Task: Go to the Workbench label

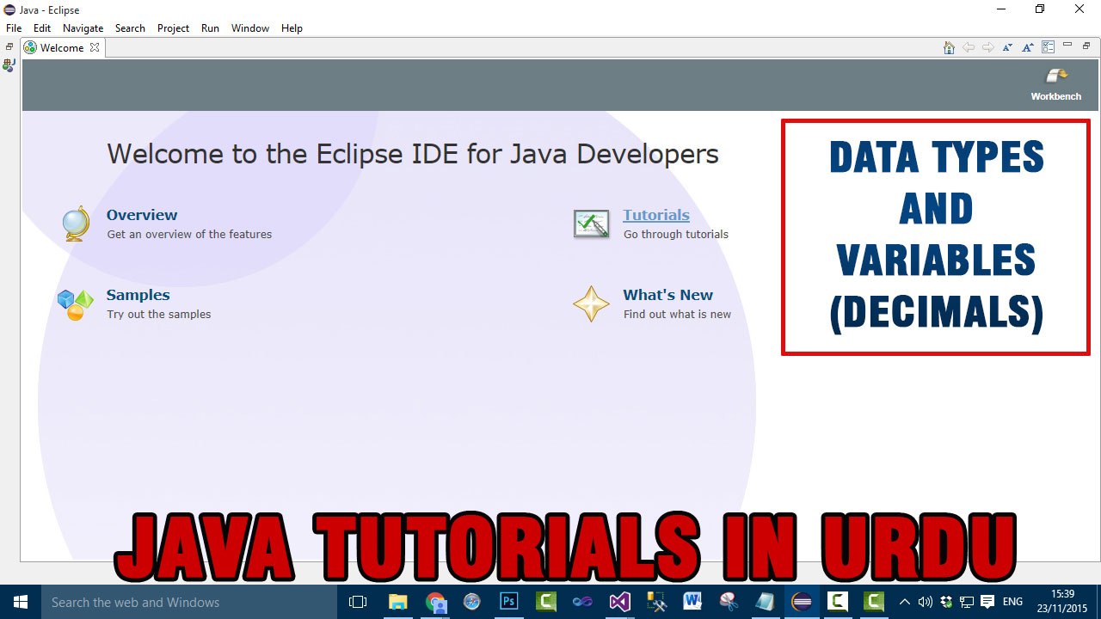Action: coord(1056,96)
